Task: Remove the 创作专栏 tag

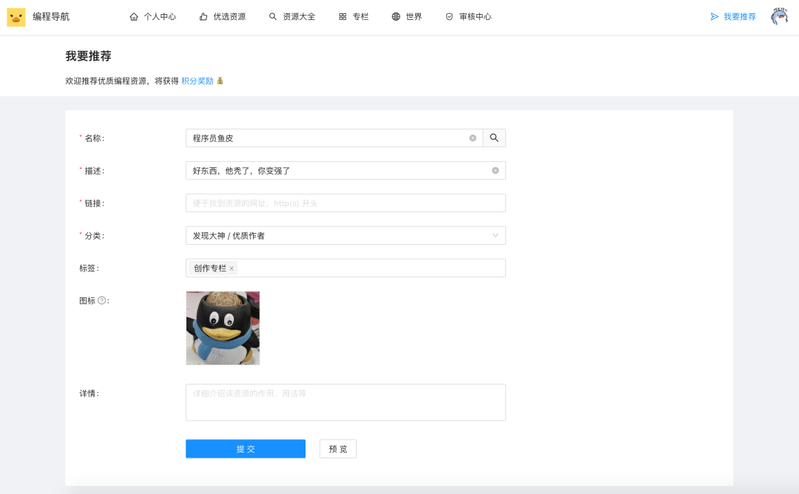Action: [232, 268]
